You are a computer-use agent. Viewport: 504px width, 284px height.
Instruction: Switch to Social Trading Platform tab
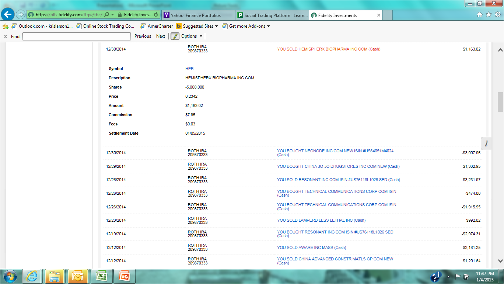(272, 15)
